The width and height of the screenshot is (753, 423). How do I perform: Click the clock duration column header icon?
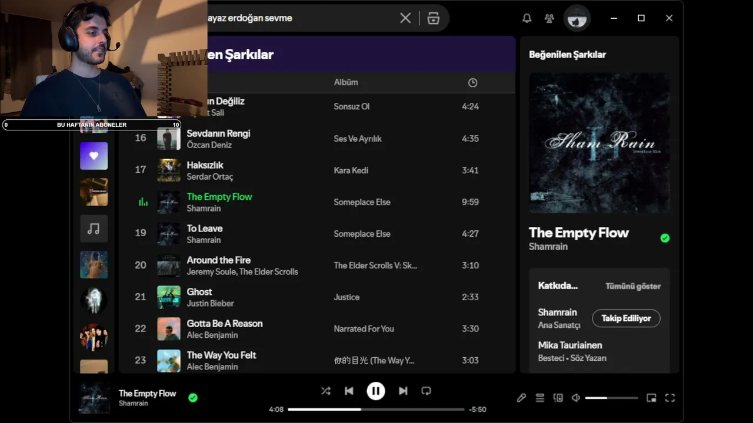pyautogui.click(x=472, y=83)
